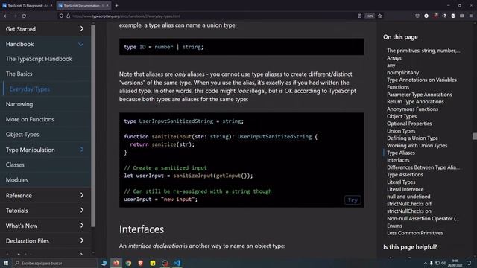
Task: Jump to Type Aliases in page outline
Action: (x=401, y=153)
